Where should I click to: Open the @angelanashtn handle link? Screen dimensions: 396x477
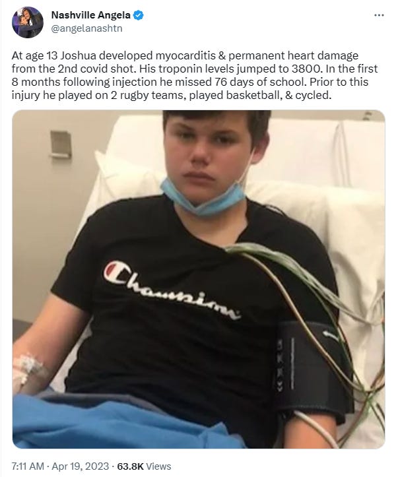pos(86,28)
